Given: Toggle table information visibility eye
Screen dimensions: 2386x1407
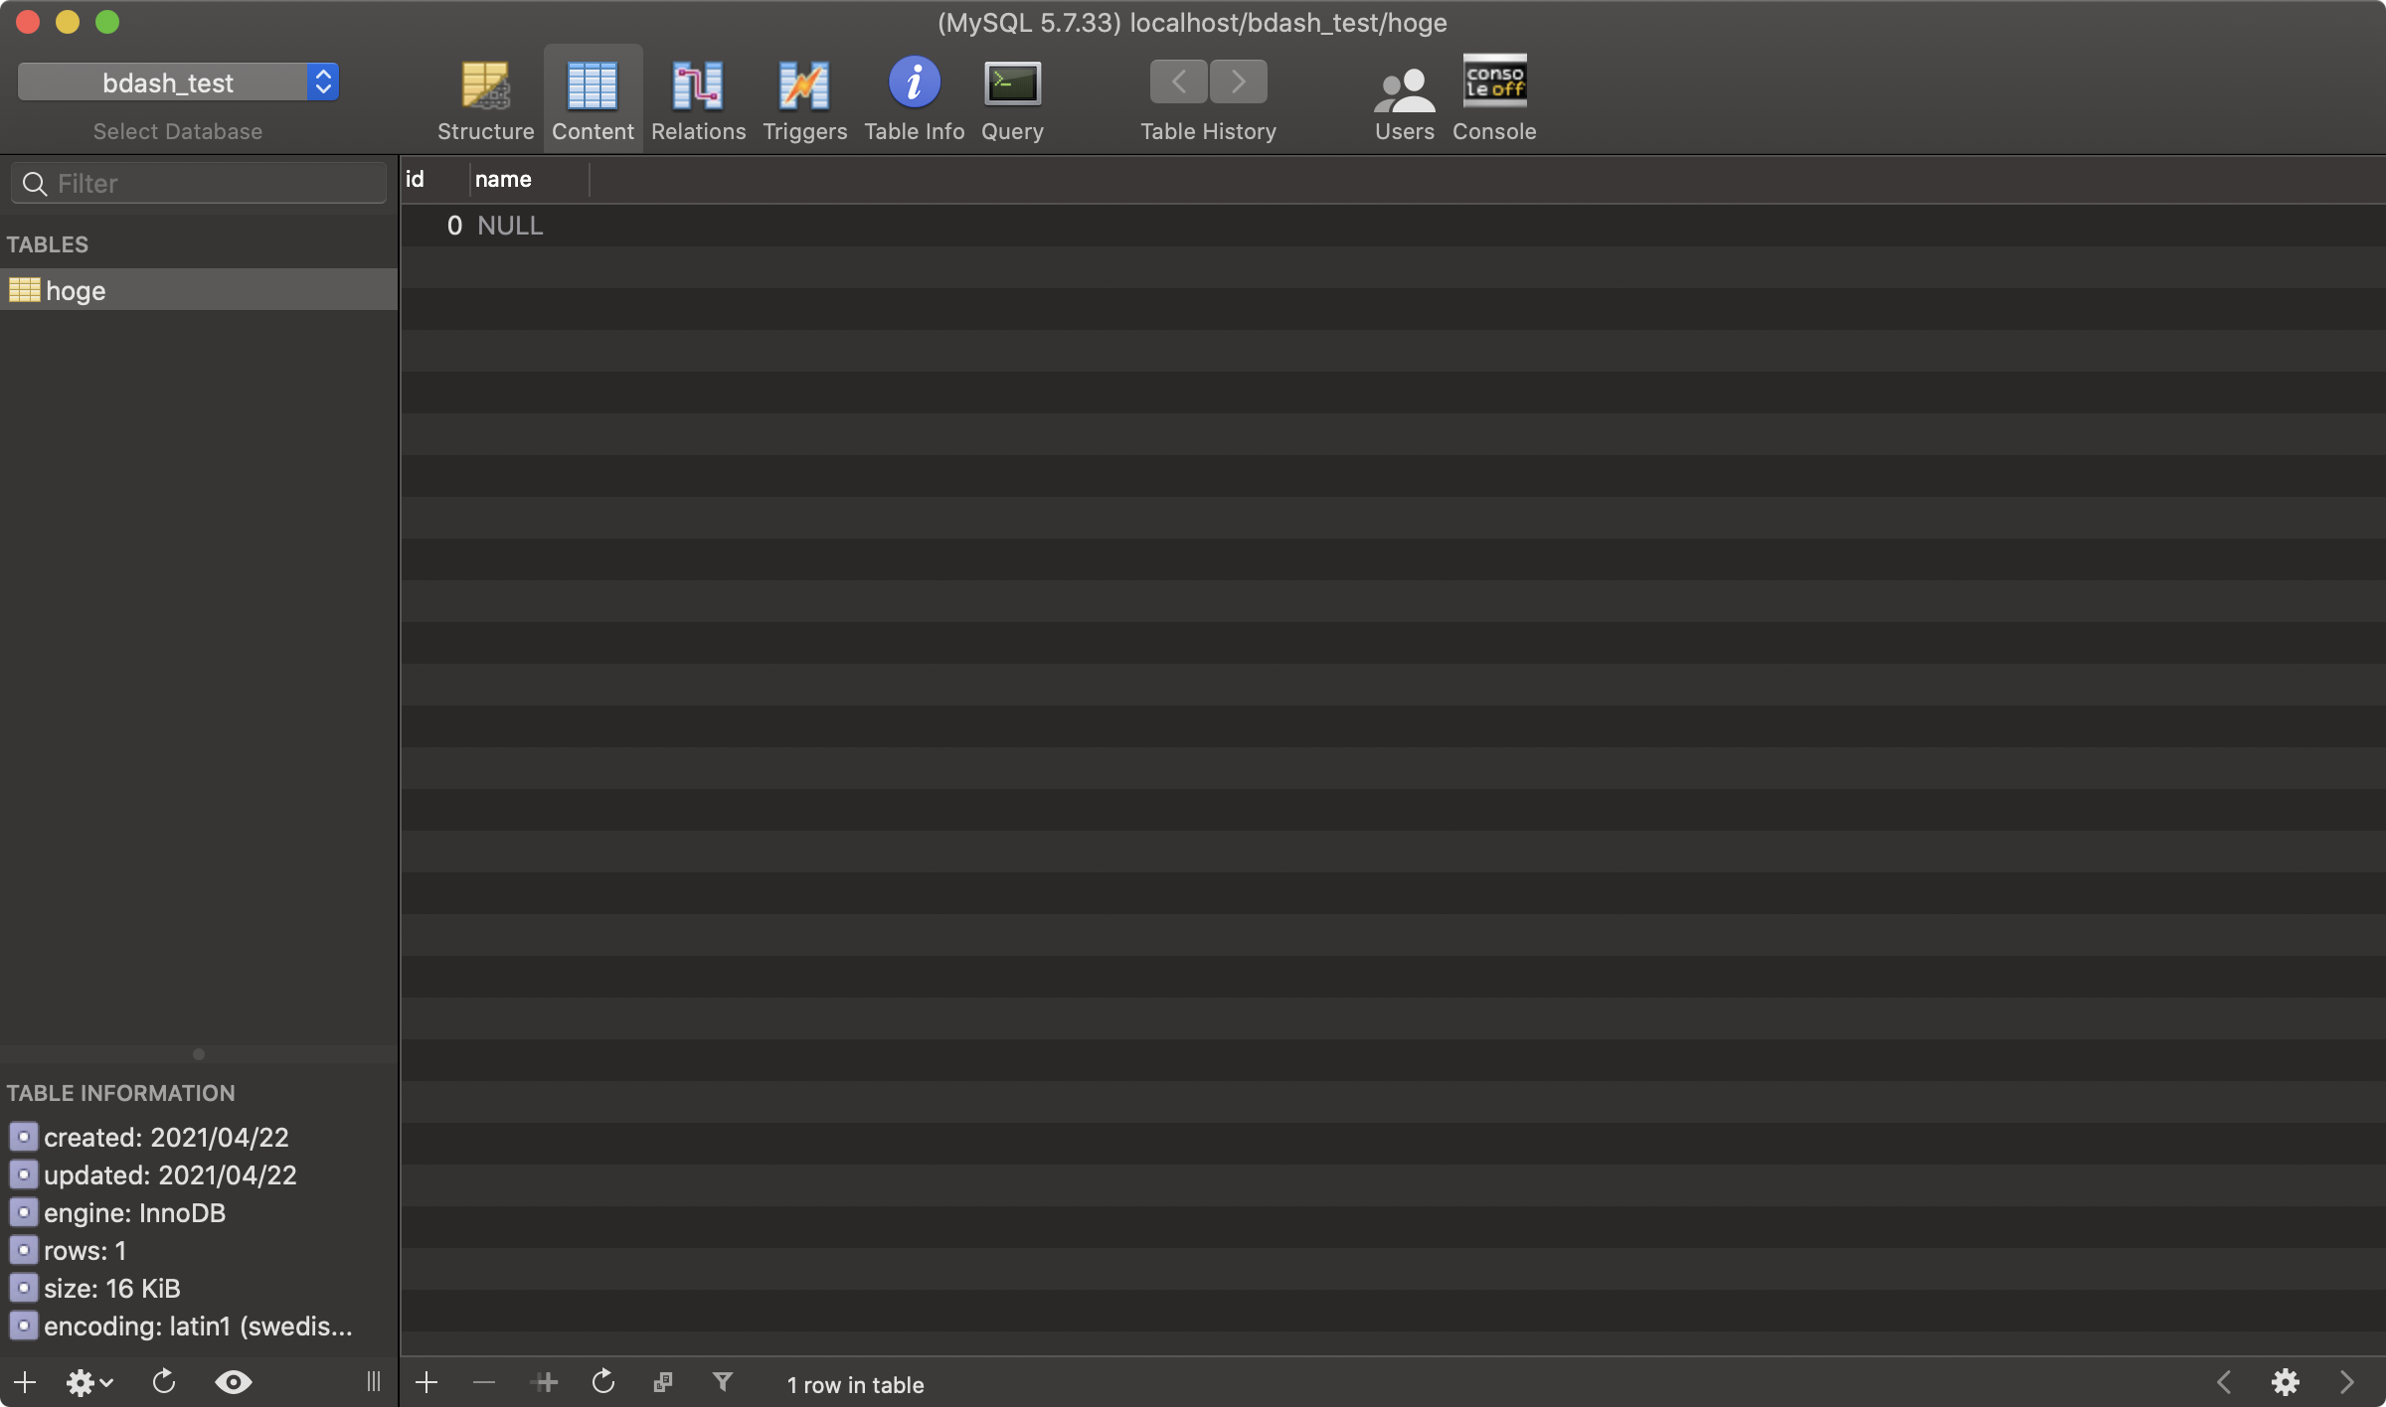Looking at the screenshot, I should click(x=233, y=1381).
